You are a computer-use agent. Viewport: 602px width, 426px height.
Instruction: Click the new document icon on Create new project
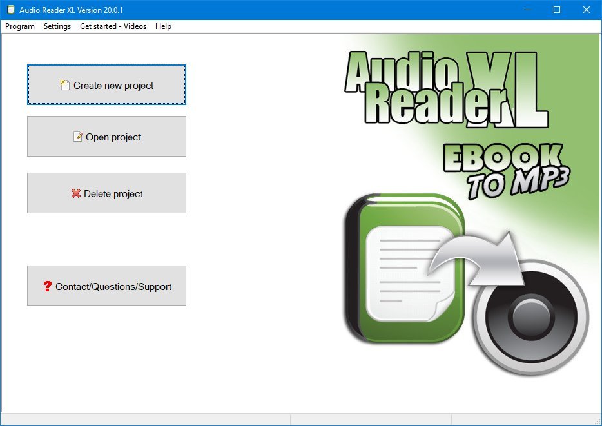coord(65,85)
